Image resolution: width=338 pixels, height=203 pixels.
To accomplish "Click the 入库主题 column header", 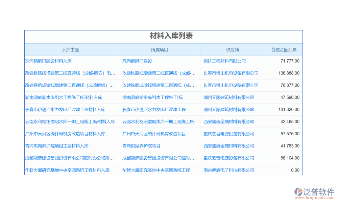I will pos(70,50).
